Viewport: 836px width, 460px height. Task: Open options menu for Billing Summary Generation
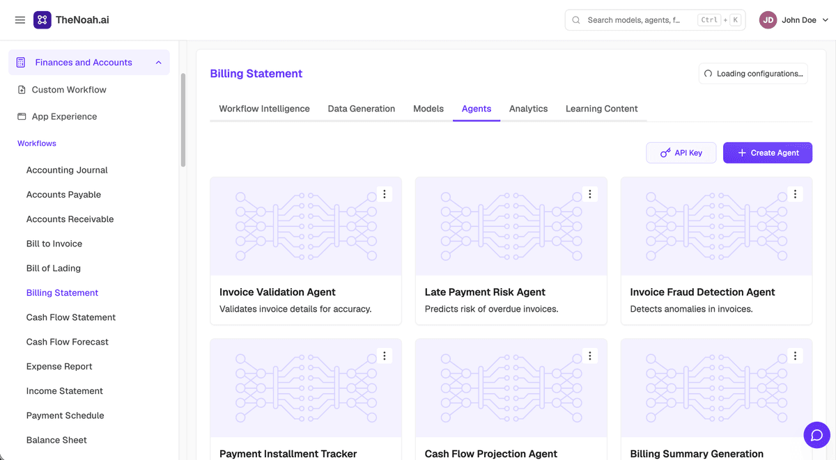click(x=795, y=356)
